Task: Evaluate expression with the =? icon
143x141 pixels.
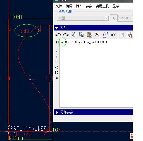Action: coord(113,35)
